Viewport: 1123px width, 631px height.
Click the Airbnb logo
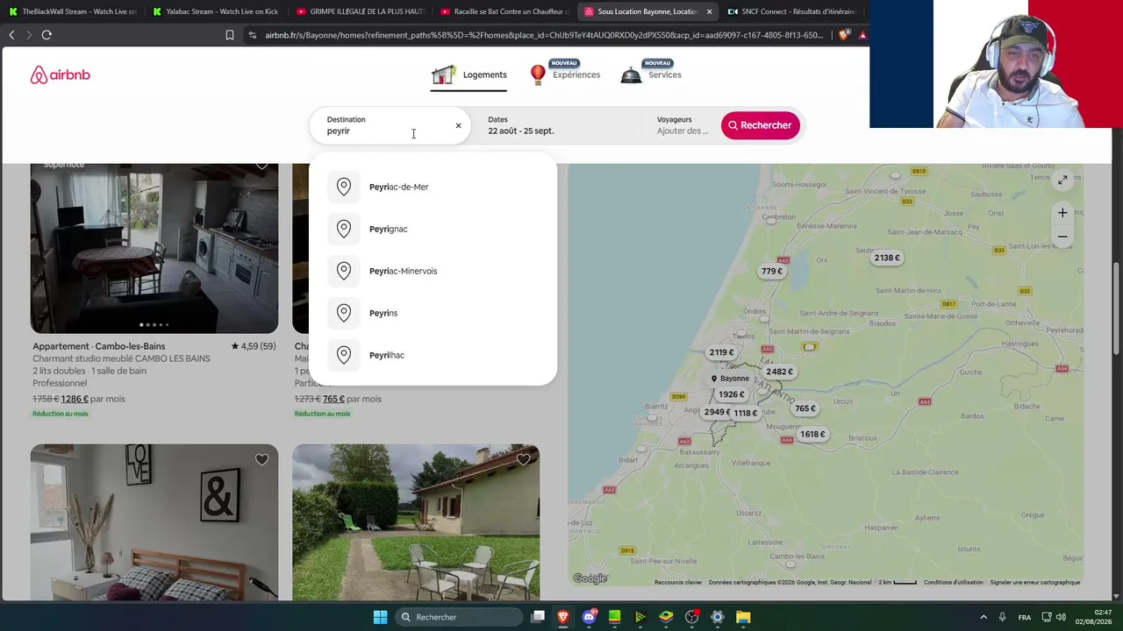pyautogui.click(x=60, y=75)
